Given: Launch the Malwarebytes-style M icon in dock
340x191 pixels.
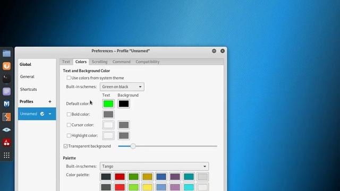Looking at the screenshot, I should 6,104.
